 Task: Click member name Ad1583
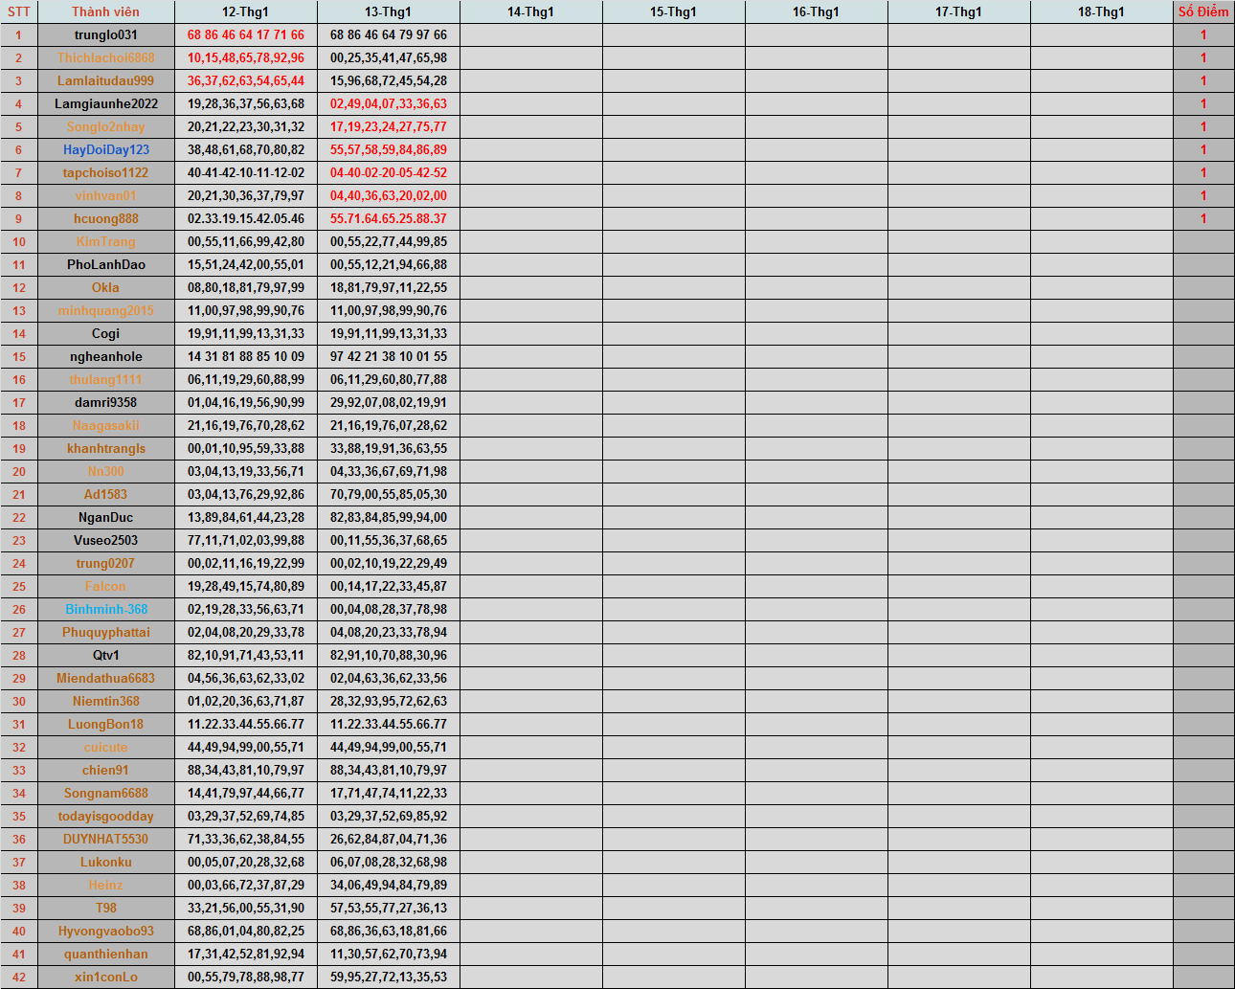(105, 494)
